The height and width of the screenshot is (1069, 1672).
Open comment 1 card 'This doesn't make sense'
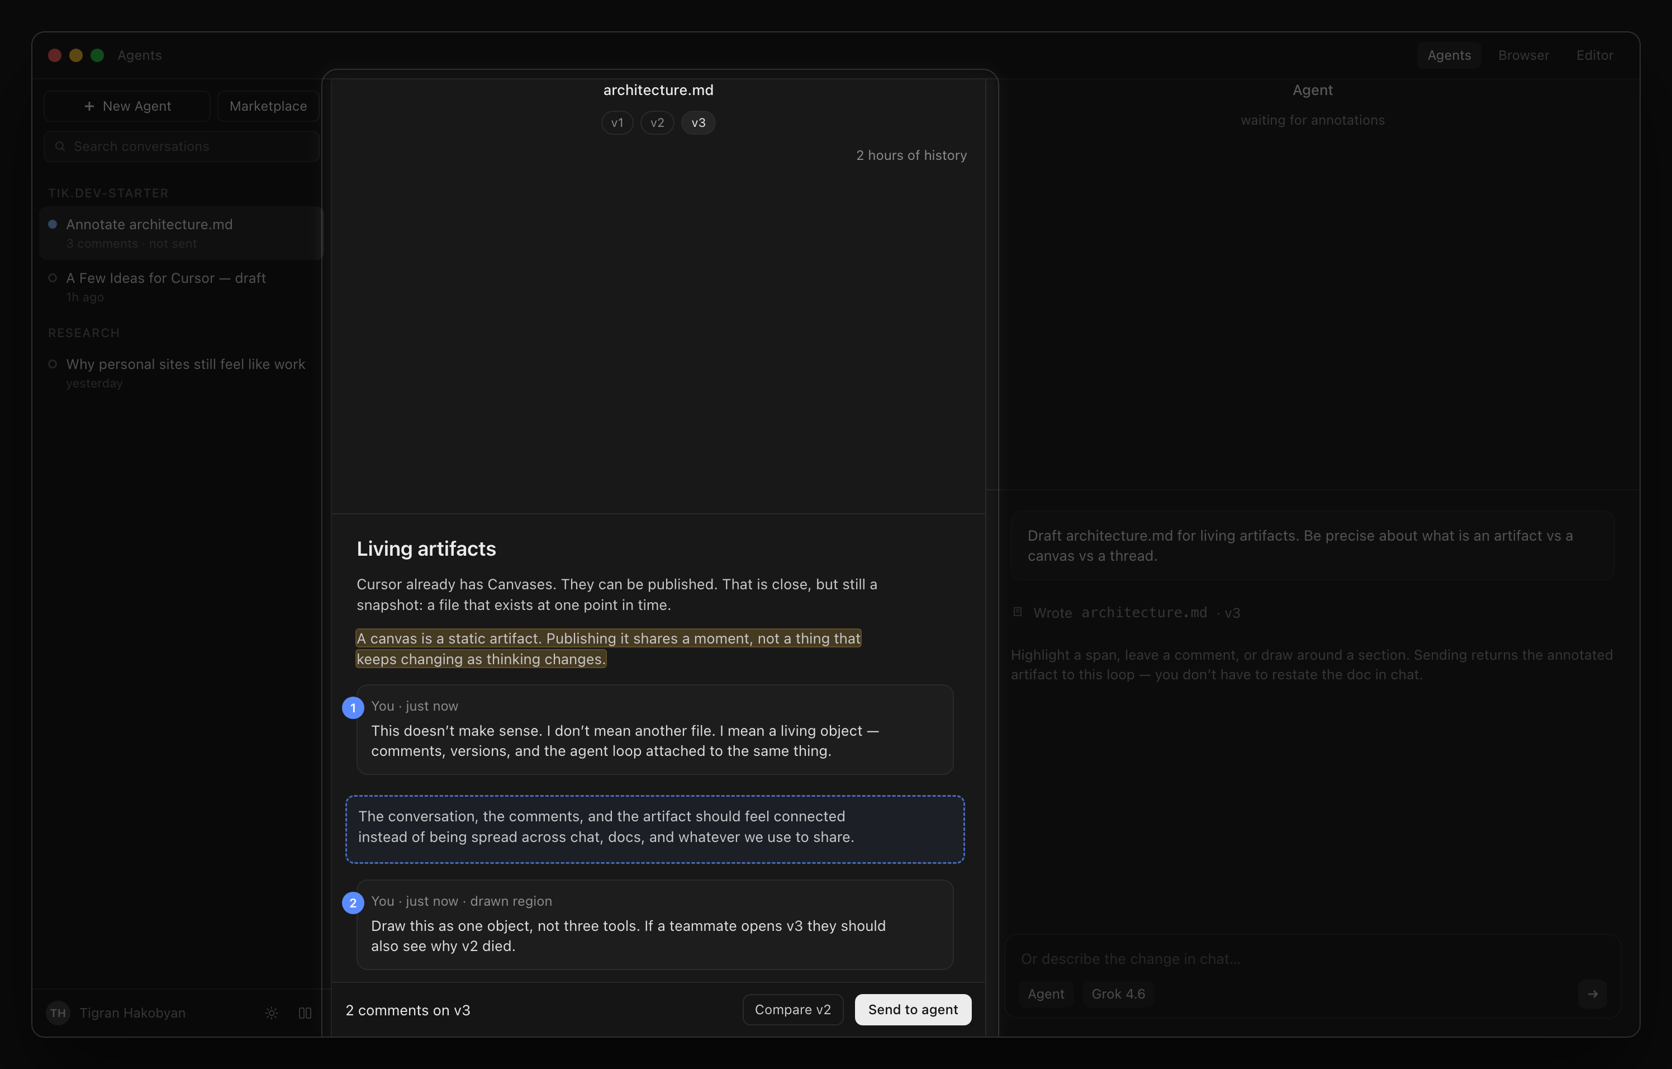click(655, 729)
